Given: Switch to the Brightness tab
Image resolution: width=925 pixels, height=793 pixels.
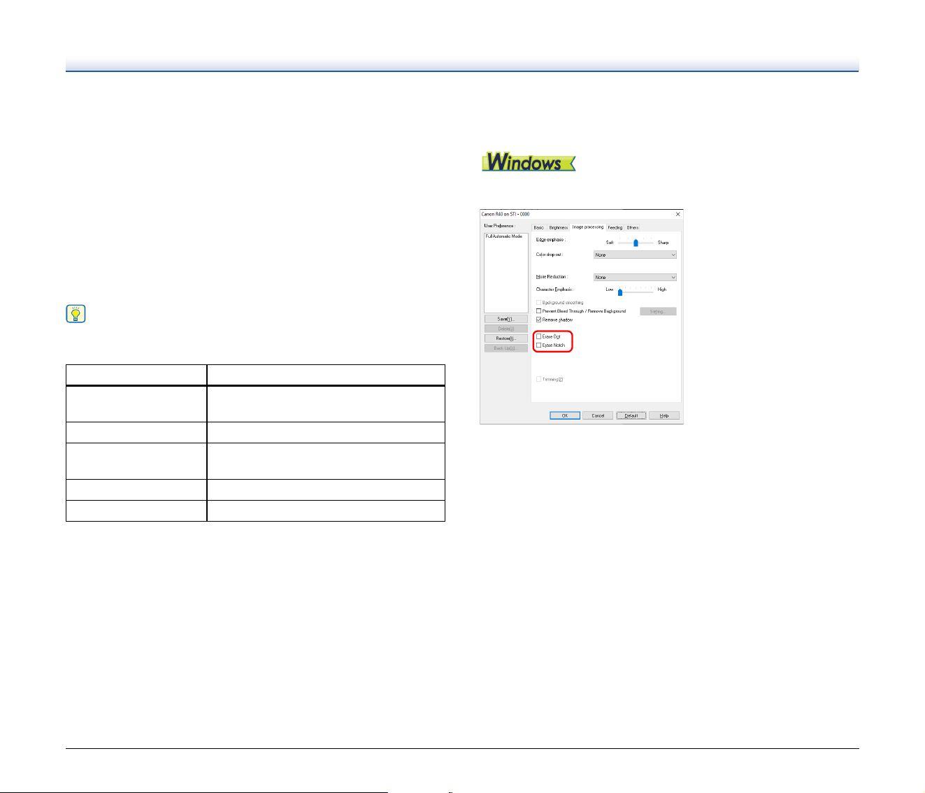Looking at the screenshot, I should pos(559,227).
